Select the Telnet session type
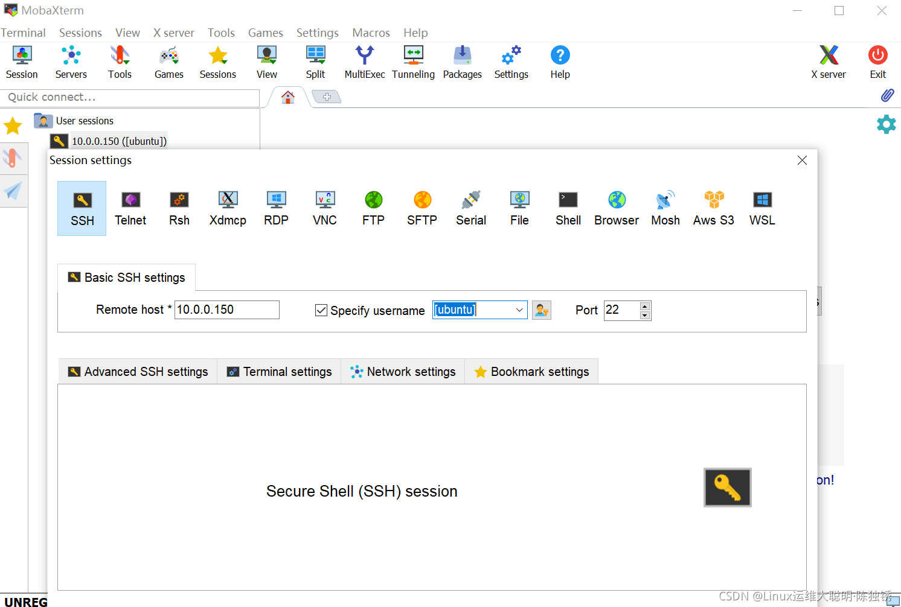This screenshot has height=607, width=901. (x=130, y=208)
